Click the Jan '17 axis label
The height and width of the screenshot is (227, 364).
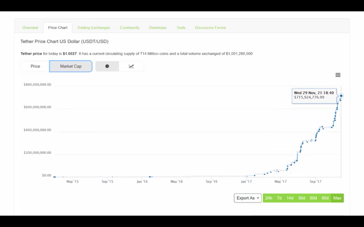246,182
